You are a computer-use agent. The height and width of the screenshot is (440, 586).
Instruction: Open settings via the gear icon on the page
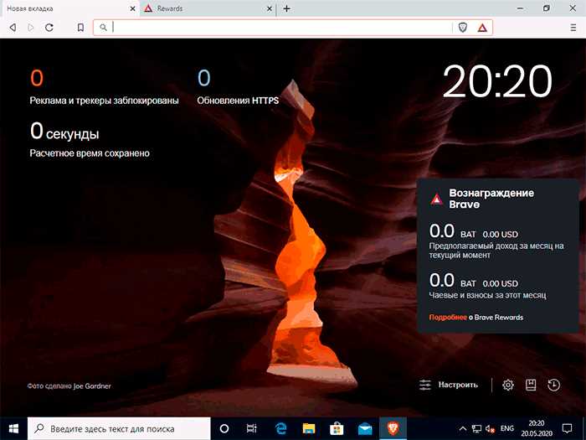tap(508, 385)
